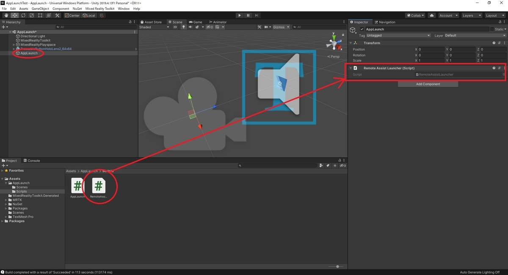
Task: Select the Hand tool in the toolbar
Action: tap(6, 15)
